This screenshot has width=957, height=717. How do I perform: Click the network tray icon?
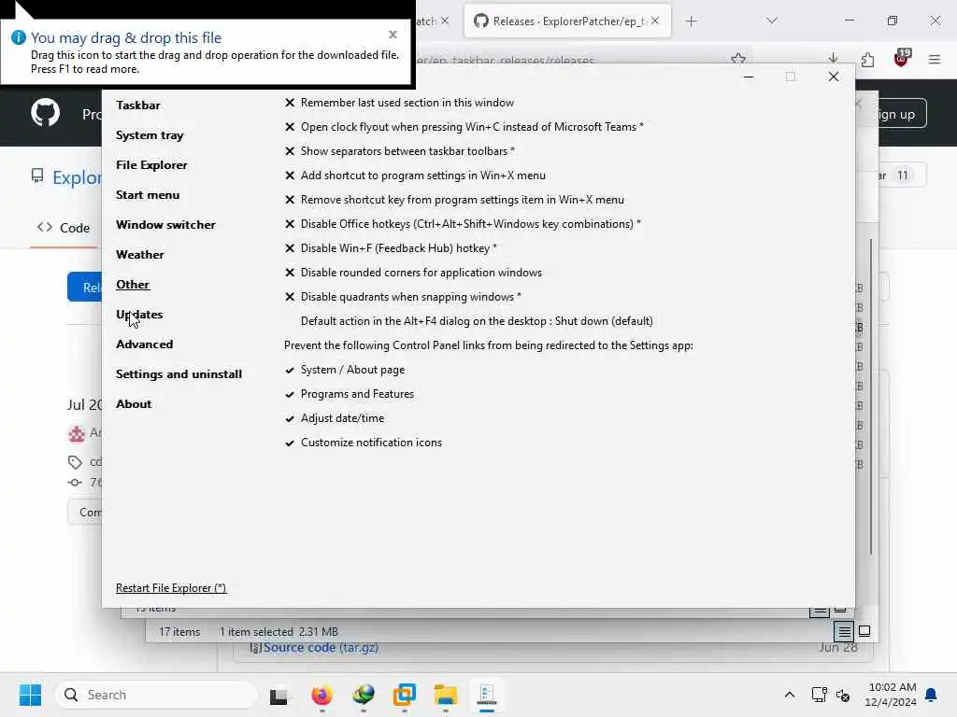[x=819, y=695]
